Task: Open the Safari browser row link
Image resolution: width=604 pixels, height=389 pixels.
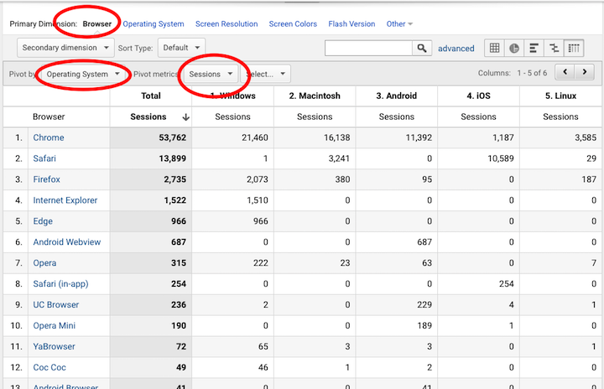Action: point(44,158)
